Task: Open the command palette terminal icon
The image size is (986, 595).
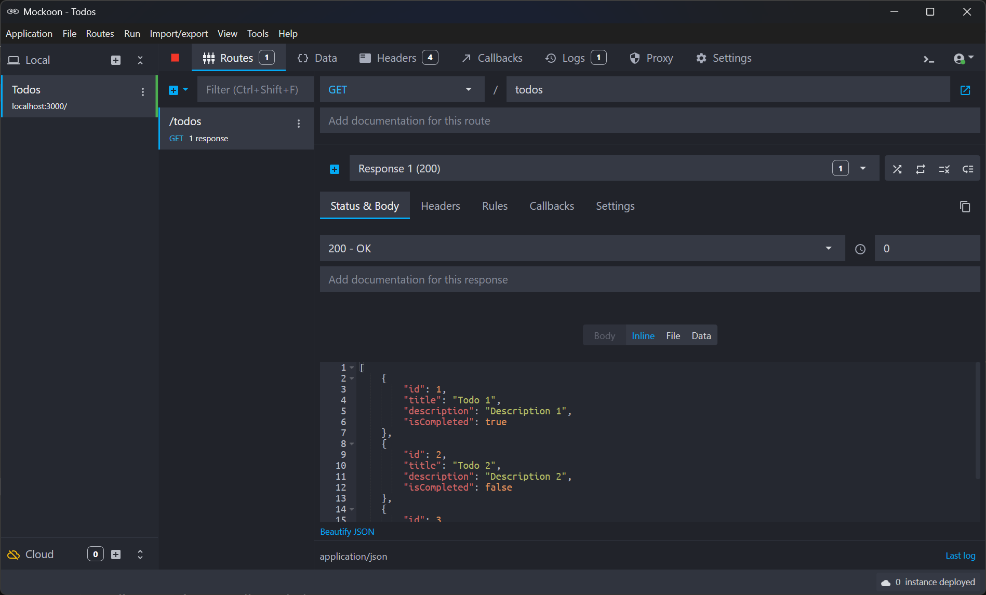Action: point(929,59)
